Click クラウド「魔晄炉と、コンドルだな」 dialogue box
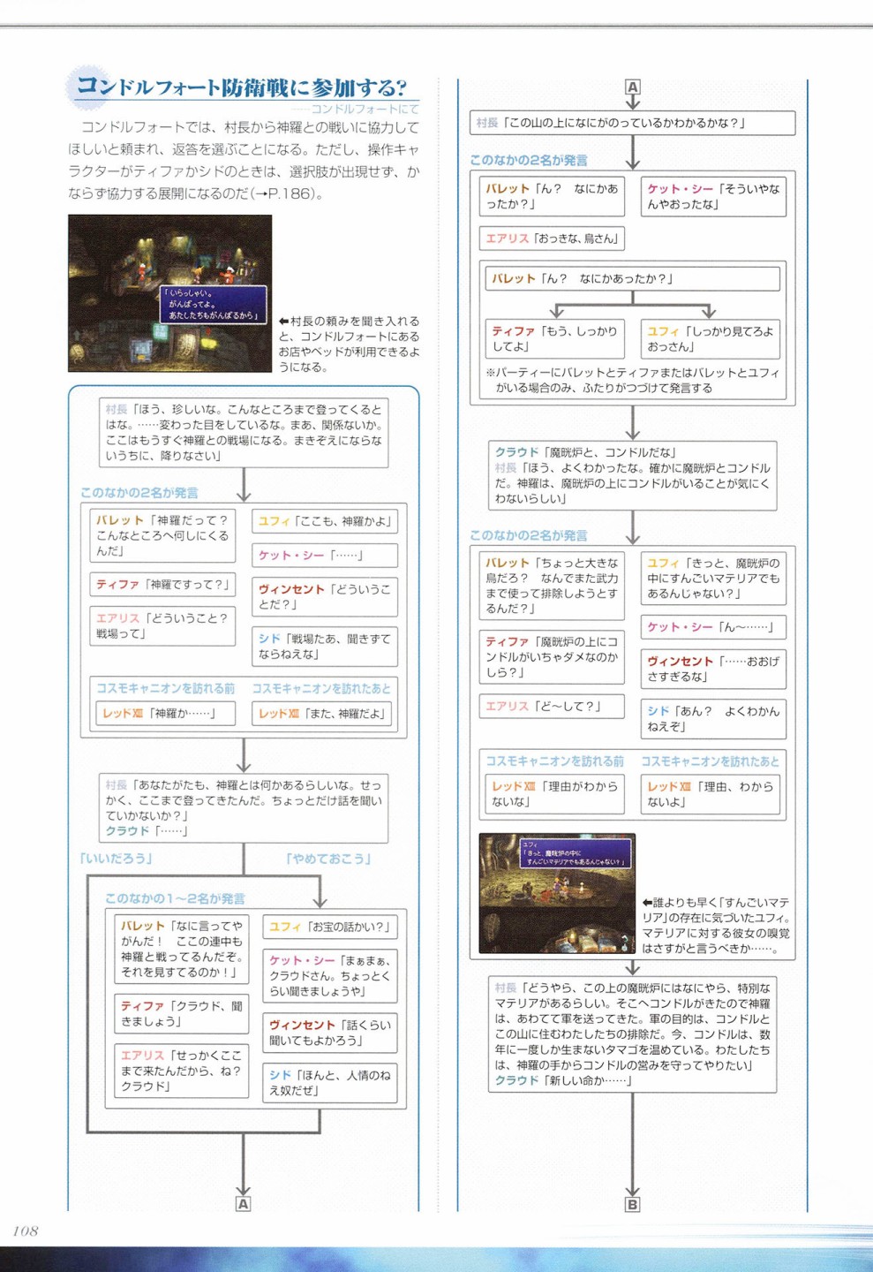Viewport: 873px width, 1272px height. click(632, 475)
